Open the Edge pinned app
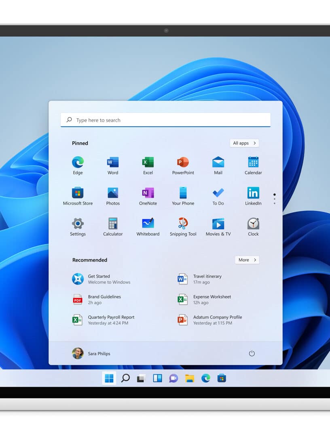 pos(78,166)
